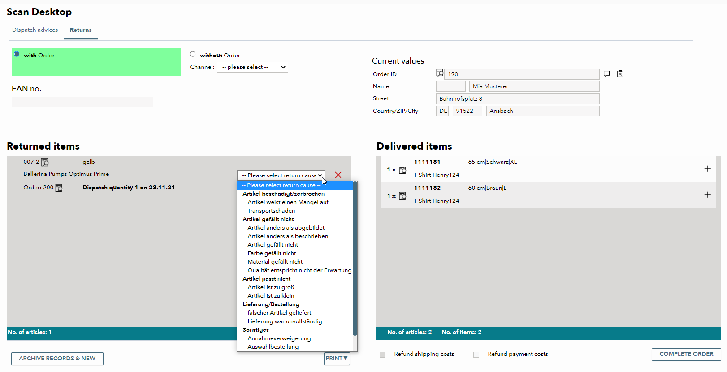
Task: Collapse the 'Please select return cause' combo box
Action: tap(281, 175)
